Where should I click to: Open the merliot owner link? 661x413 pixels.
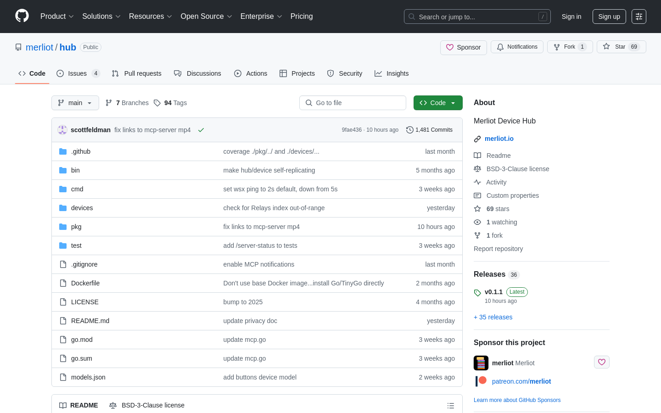click(39, 47)
